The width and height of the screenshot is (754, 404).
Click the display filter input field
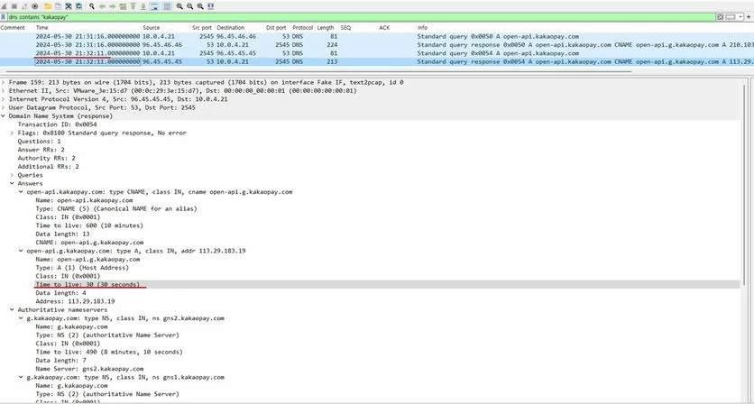(x=361, y=17)
